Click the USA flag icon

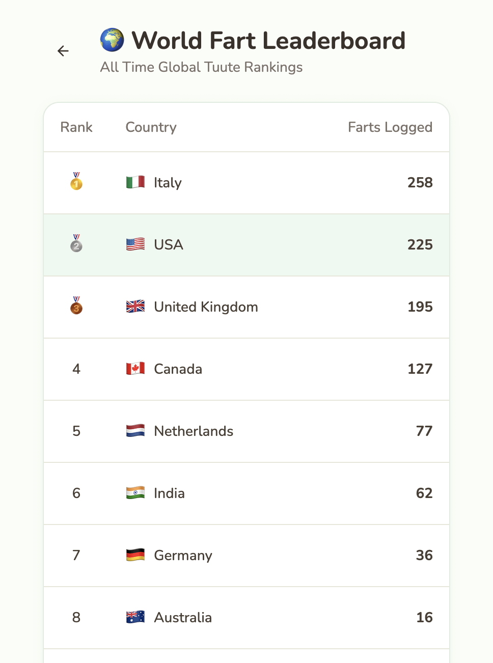pos(135,244)
